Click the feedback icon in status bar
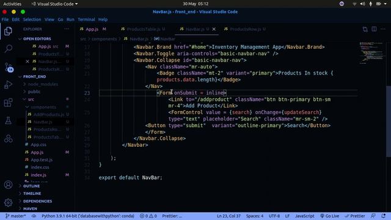 [x=373, y=216]
